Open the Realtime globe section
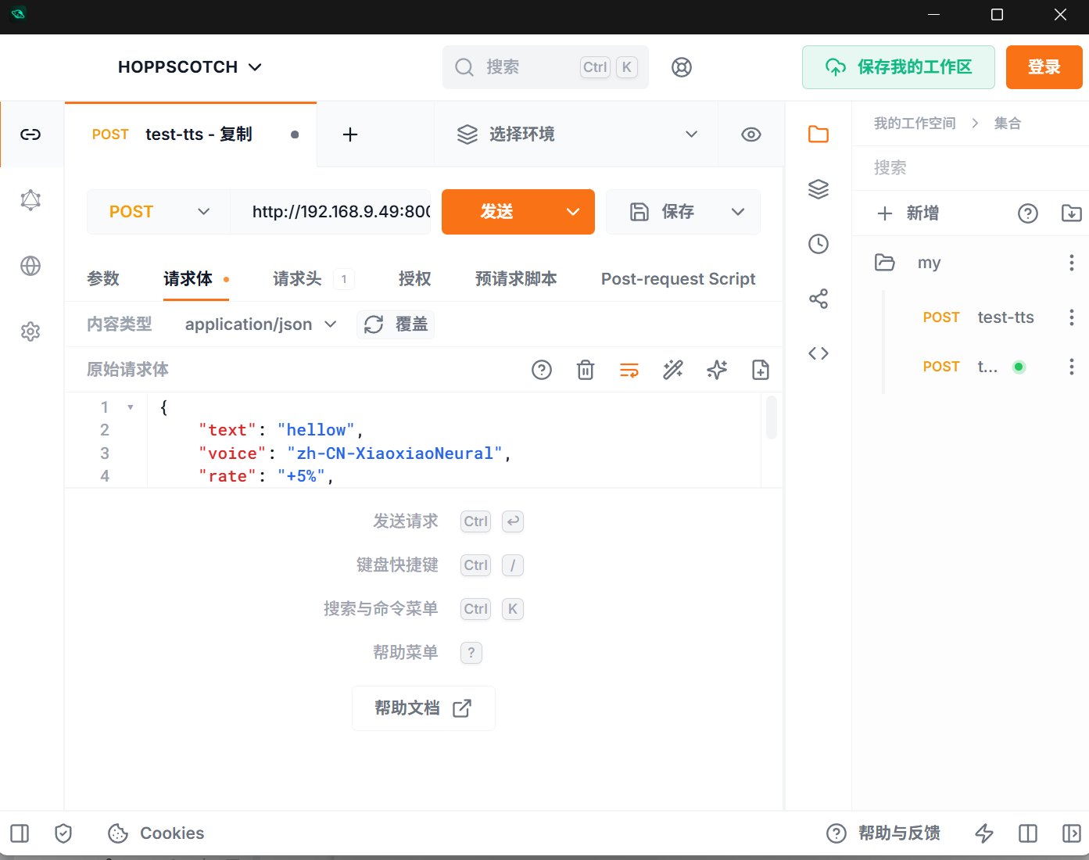Screen dimensions: 1089x860 30,266
